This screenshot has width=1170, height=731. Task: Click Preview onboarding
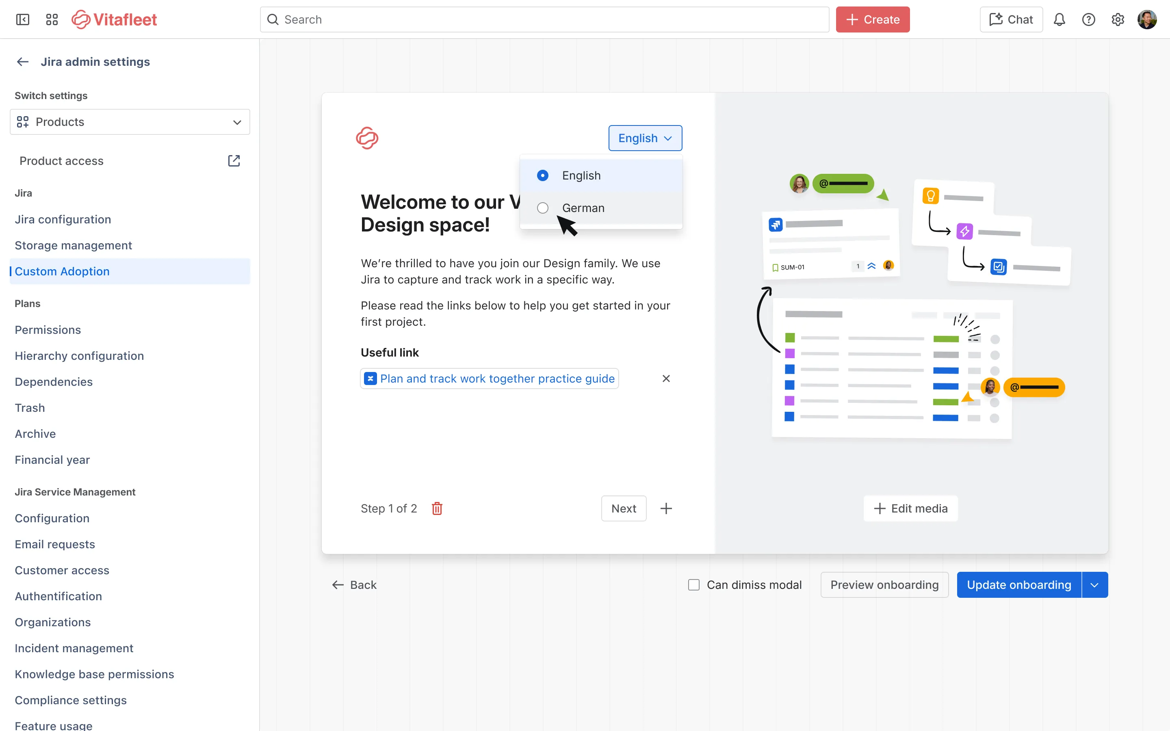[x=884, y=585]
